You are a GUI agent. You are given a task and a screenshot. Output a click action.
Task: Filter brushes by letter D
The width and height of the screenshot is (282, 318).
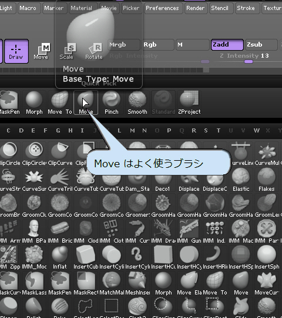coord(21,130)
